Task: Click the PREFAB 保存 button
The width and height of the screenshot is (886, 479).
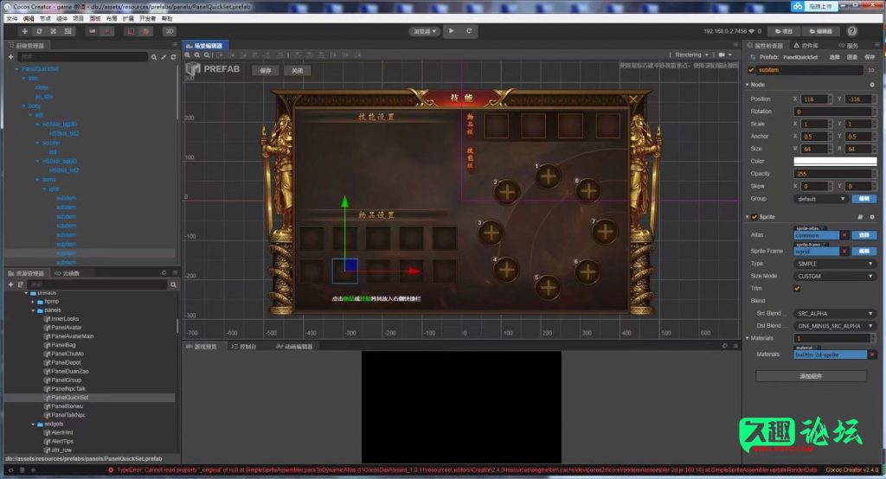Action: click(266, 71)
